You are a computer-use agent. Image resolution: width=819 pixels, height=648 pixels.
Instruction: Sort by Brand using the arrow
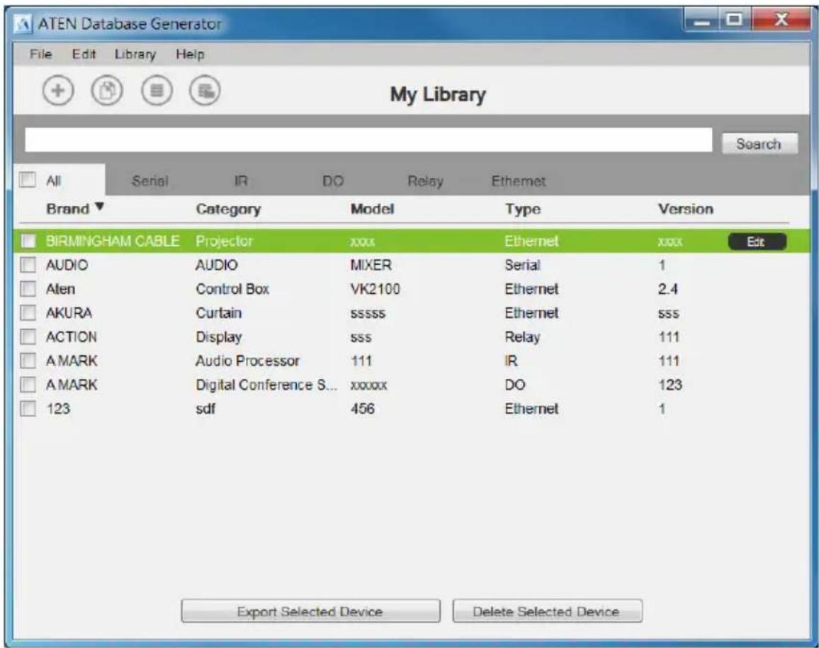tap(100, 208)
